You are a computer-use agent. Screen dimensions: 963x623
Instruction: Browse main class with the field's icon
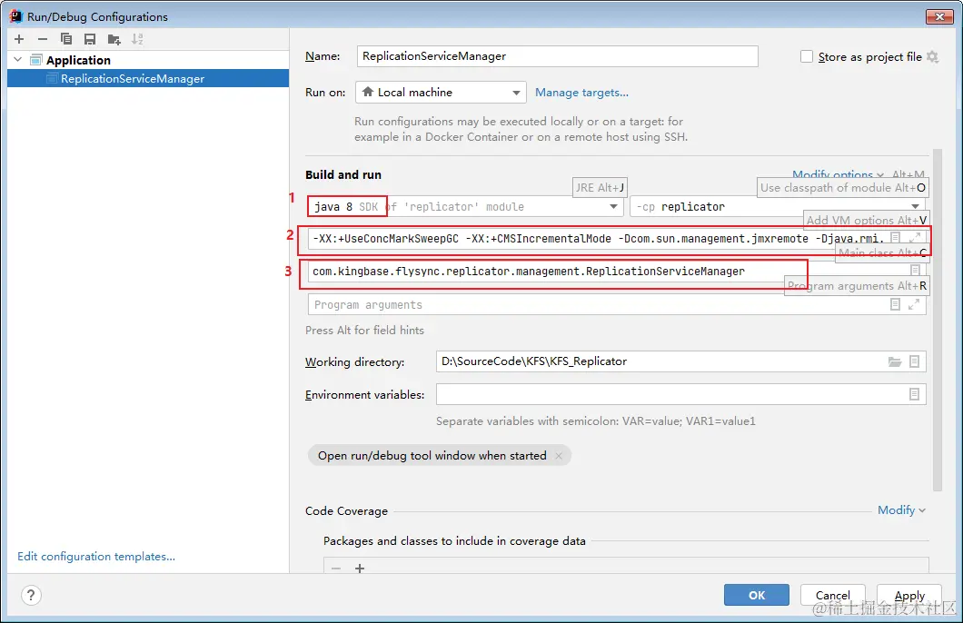[915, 270]
